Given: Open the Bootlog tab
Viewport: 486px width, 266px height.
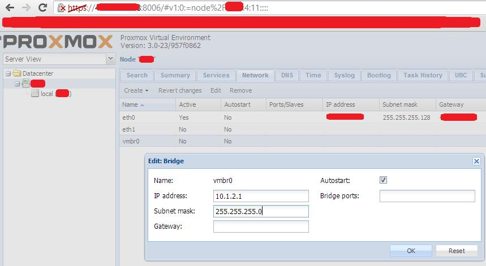Looking at the screenshot, I should tap(379, 75).
